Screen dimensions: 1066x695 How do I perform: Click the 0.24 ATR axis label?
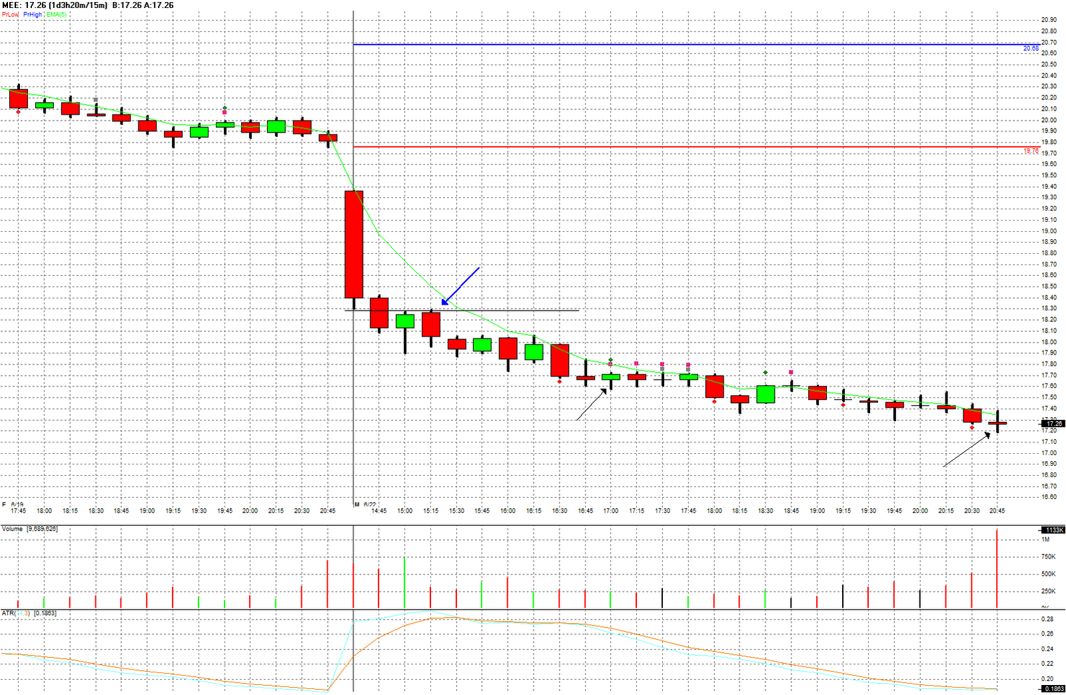(x=1047, y=649)
